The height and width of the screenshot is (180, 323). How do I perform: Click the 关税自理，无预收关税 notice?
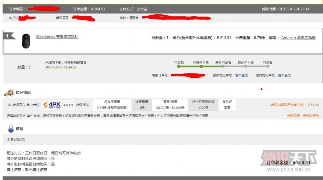point(303,116)
